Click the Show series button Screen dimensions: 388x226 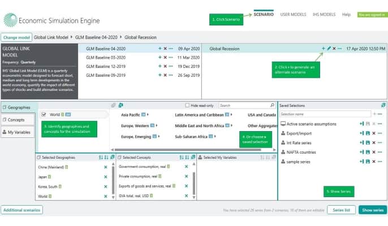pos(372,210)
